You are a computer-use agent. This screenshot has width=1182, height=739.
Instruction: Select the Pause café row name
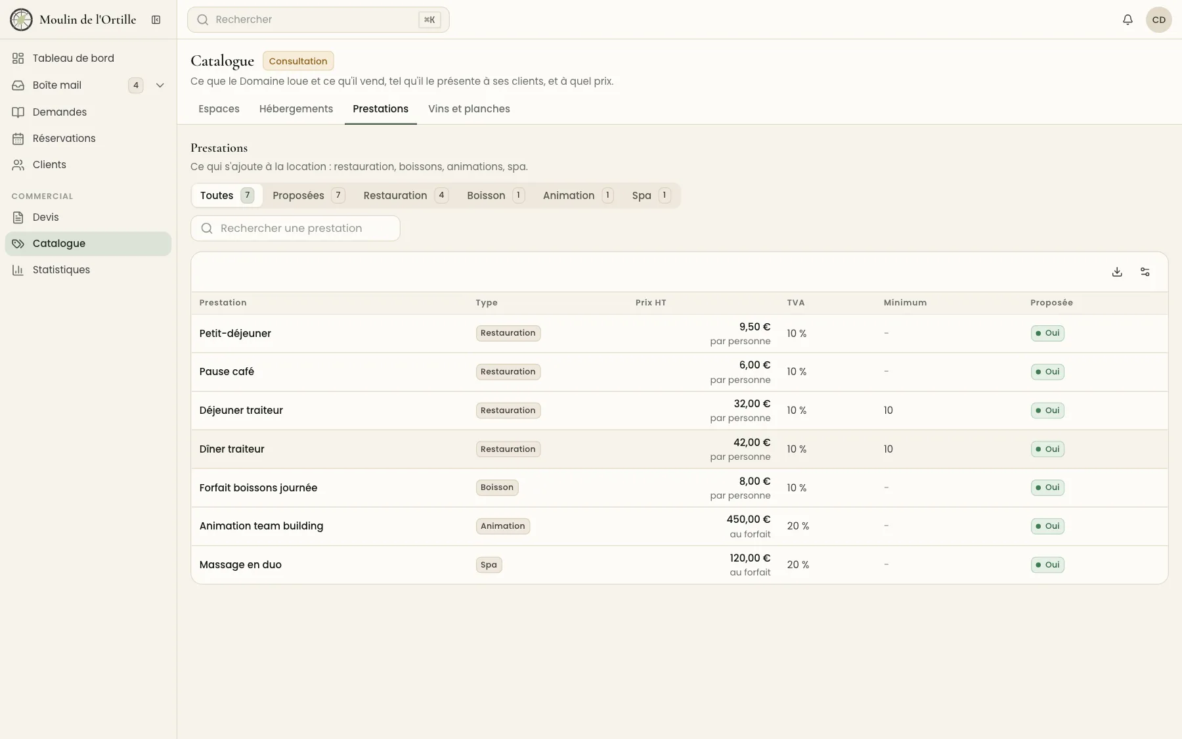point(227,372)
